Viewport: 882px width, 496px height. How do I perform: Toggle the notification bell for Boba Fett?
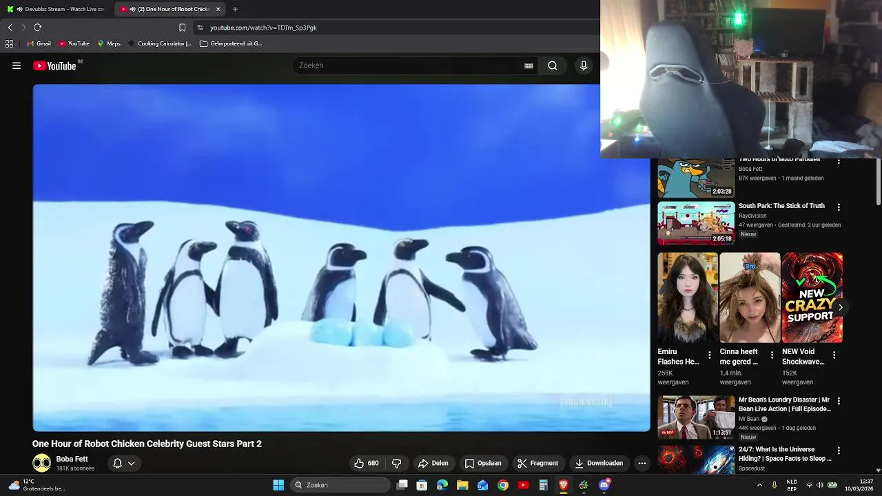click(117, 463)
